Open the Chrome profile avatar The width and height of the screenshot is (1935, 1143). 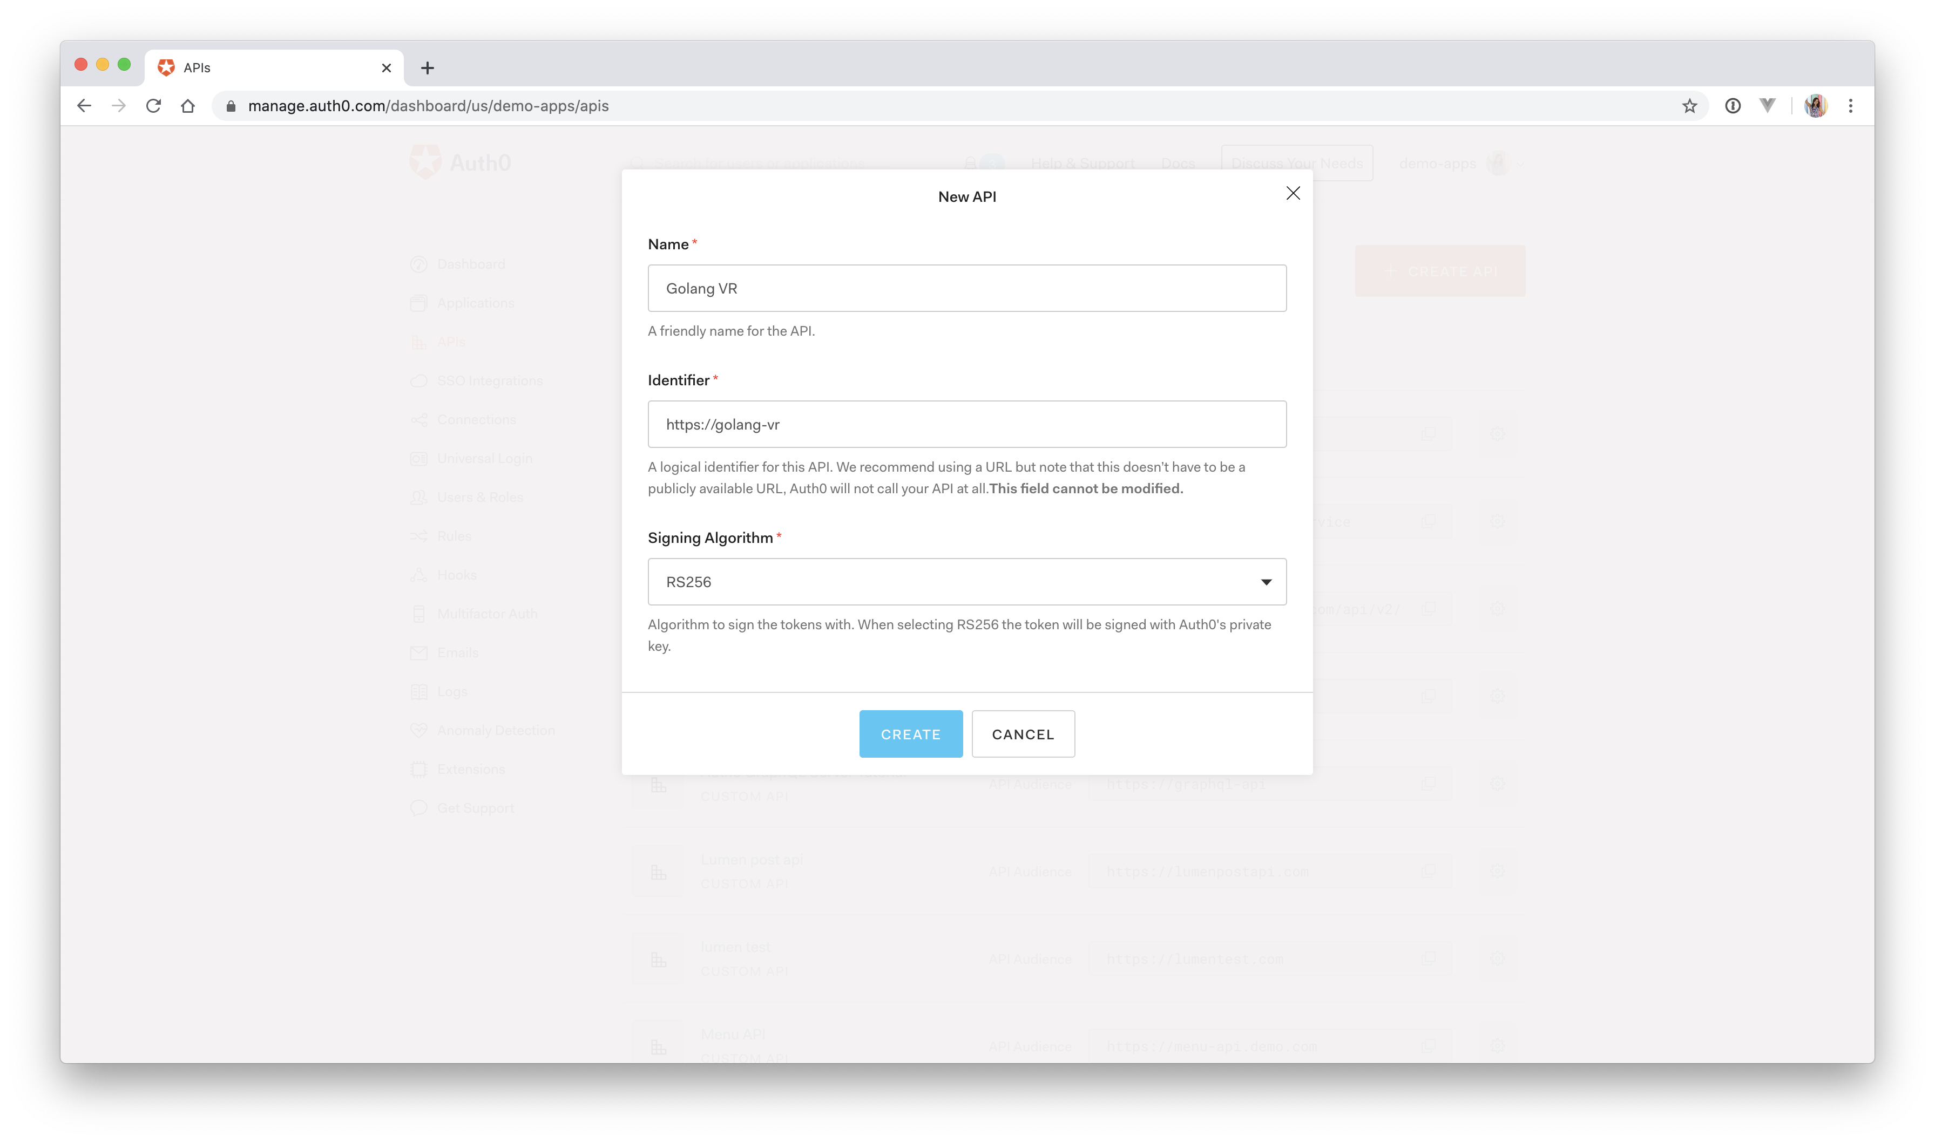coord(1815,106)
